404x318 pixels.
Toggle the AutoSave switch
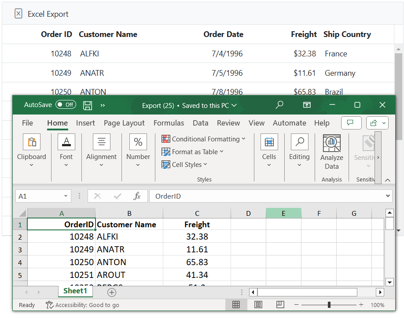(66, 105)
